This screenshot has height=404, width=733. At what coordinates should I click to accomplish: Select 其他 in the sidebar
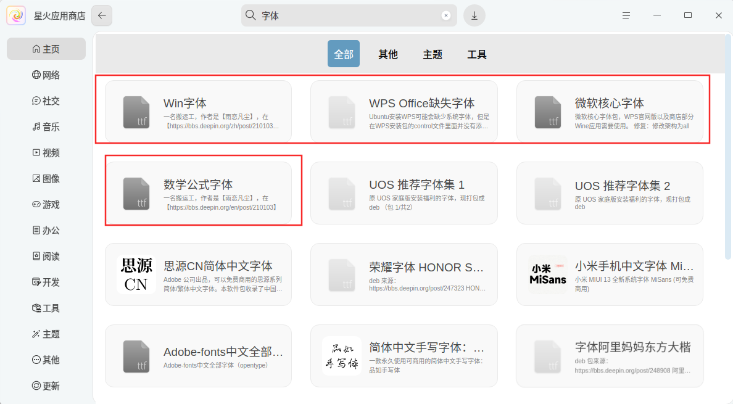(x=46, y=360)
